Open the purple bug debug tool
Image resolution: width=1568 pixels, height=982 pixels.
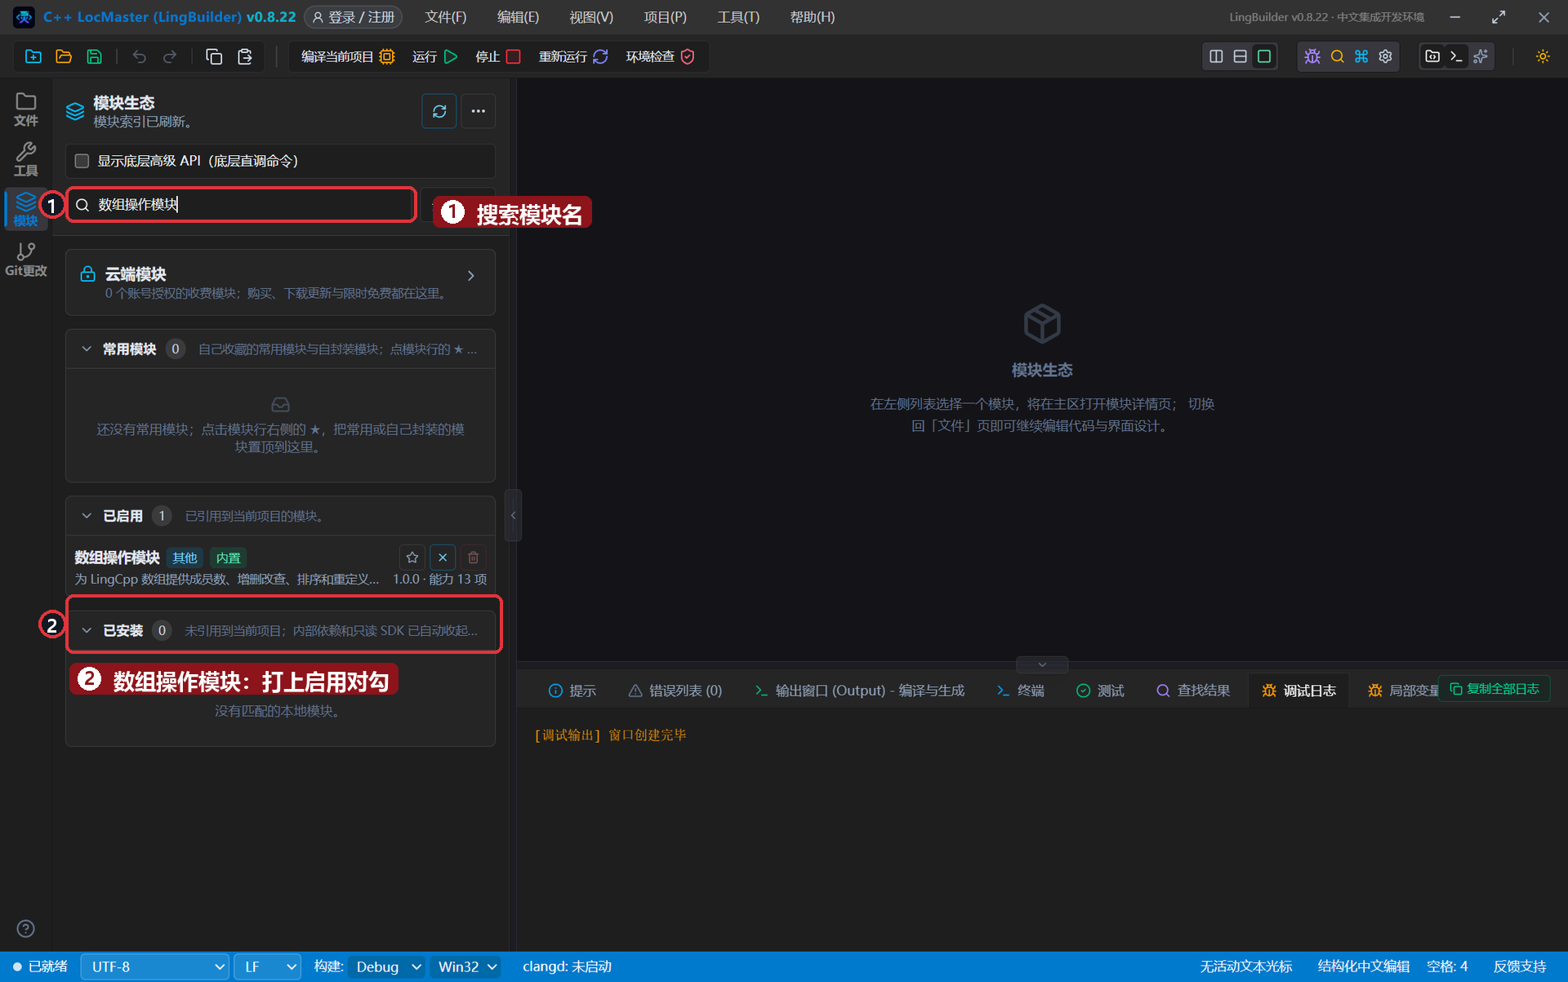[x=1312, y=56]
